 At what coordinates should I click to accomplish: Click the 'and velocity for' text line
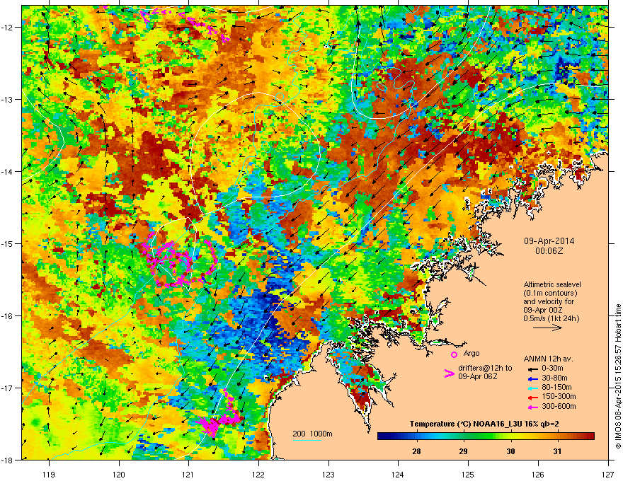click(x=549, y=301)
